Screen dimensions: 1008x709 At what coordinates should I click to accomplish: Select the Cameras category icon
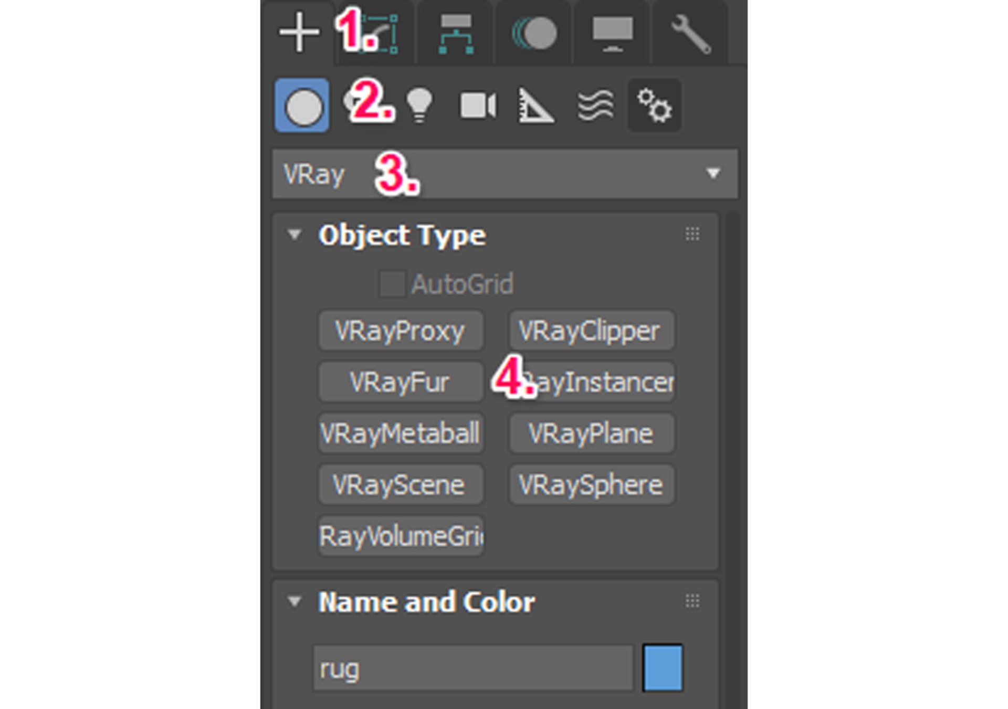point(478,105)
